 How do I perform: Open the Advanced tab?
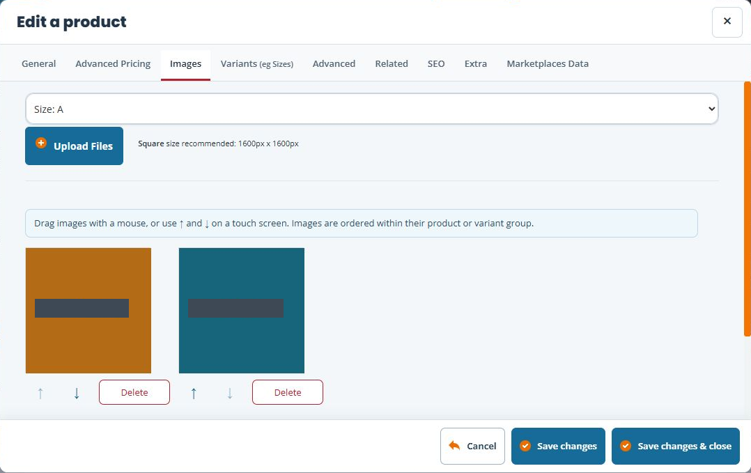[x=334, y=63]
